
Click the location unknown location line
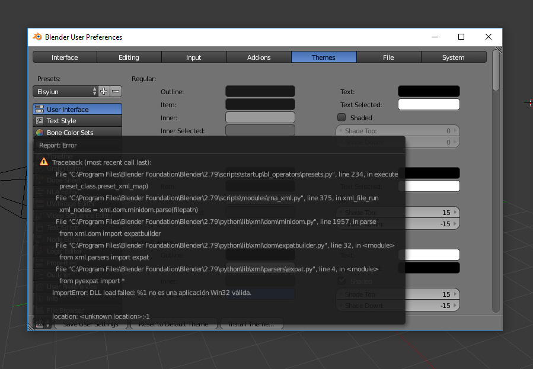click(x=101, y=316)
